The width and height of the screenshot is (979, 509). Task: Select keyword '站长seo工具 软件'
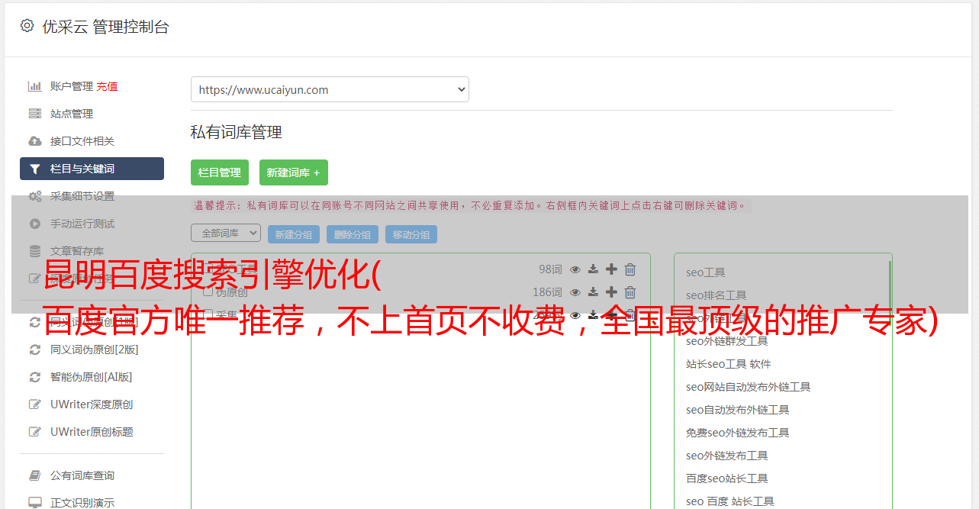pyautogui.click(x=728, y=364)
